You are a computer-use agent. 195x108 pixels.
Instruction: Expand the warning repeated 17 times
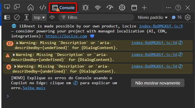[17, 43]
